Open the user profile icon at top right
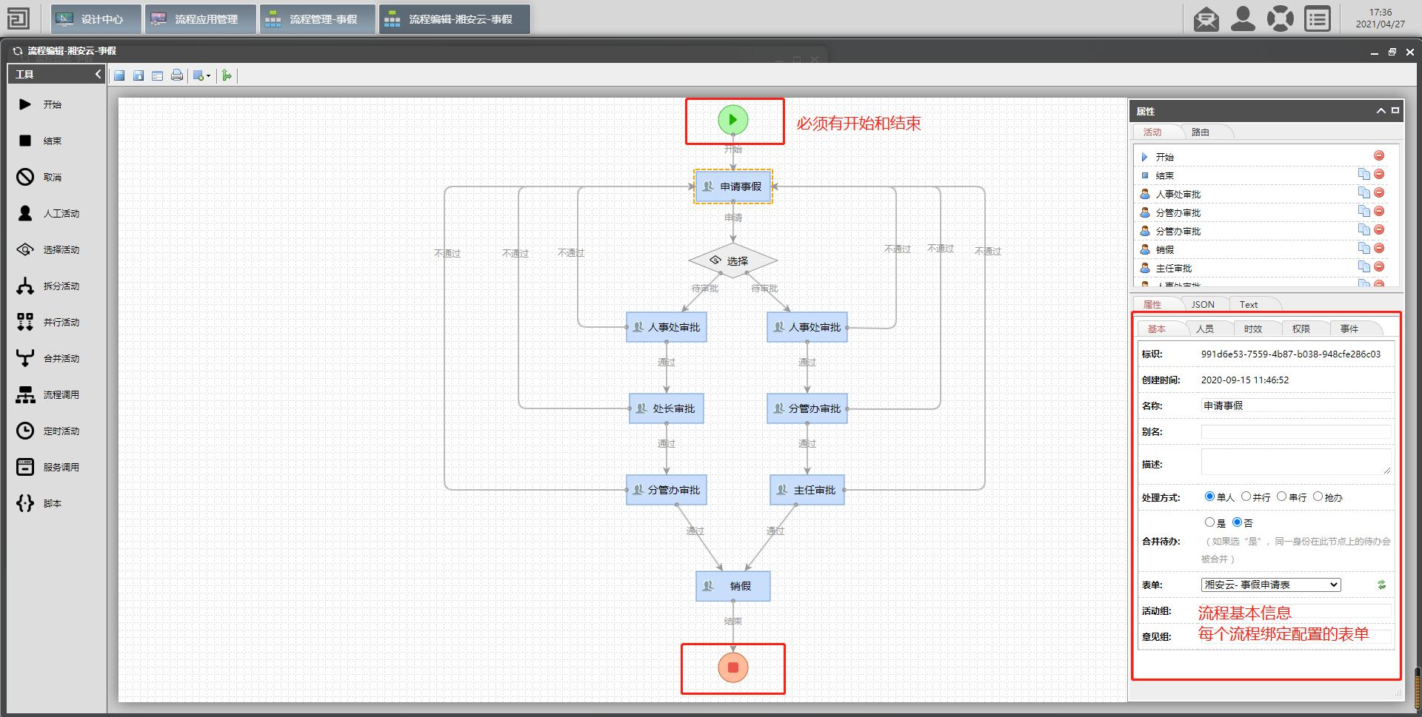This screenshot has height=717, width=1422. point(1244,19)
